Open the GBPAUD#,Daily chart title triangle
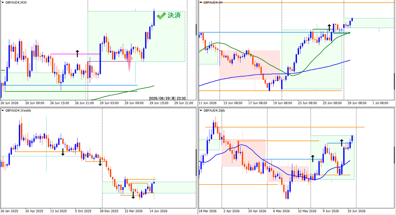Viewport: 396px width, 215px height. (201, 110)
